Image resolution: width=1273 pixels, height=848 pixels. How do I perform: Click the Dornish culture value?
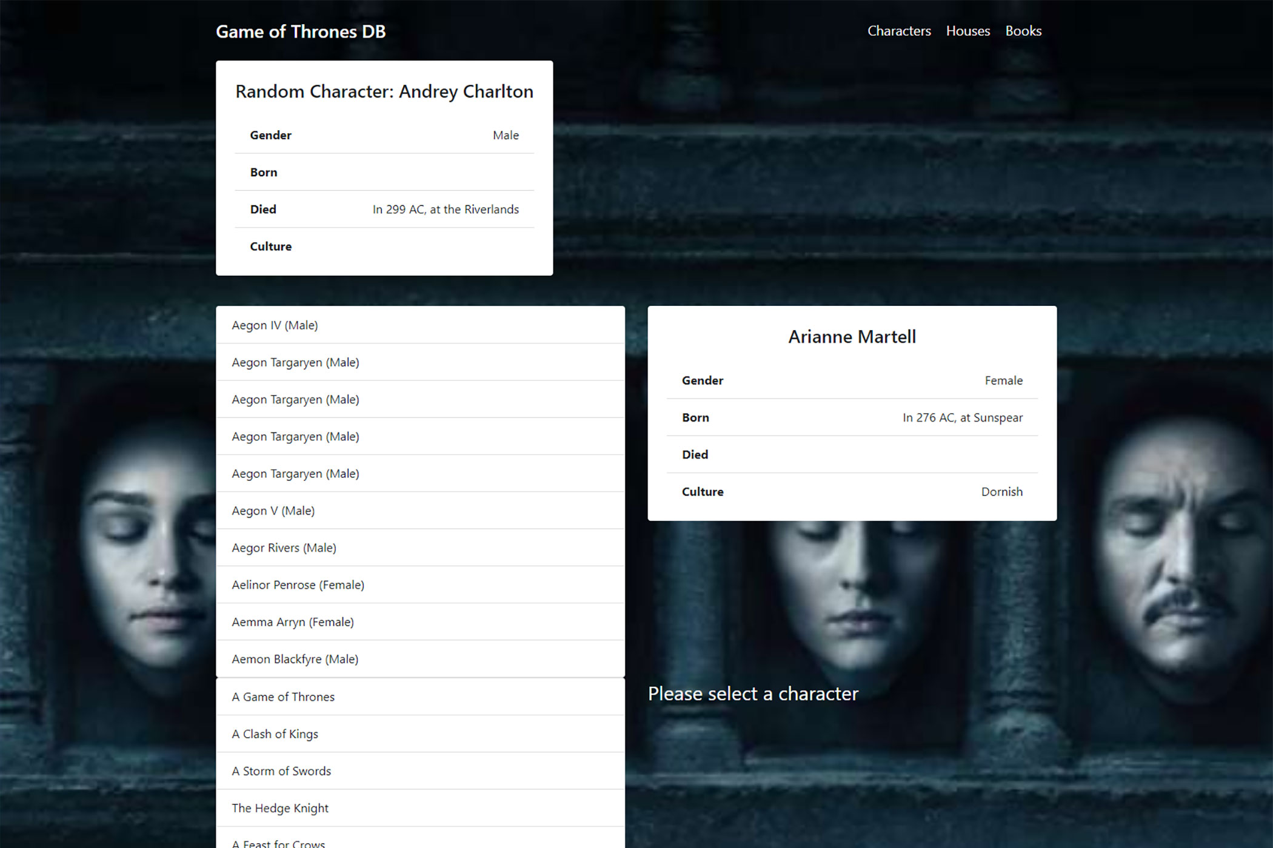[x=1001, y=492]
